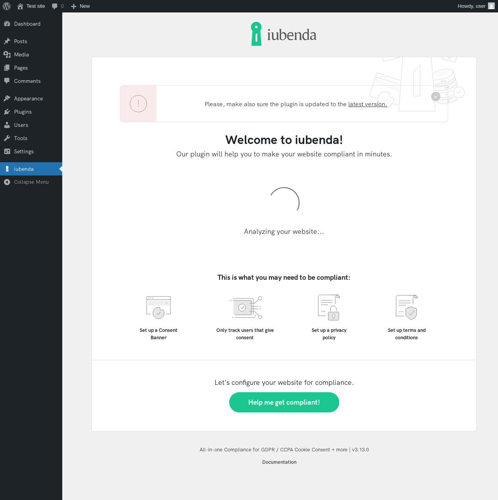Click the Users person icon
Viewport: 498px width, 500px height.
pyautogui.click(x=7, y=125)
